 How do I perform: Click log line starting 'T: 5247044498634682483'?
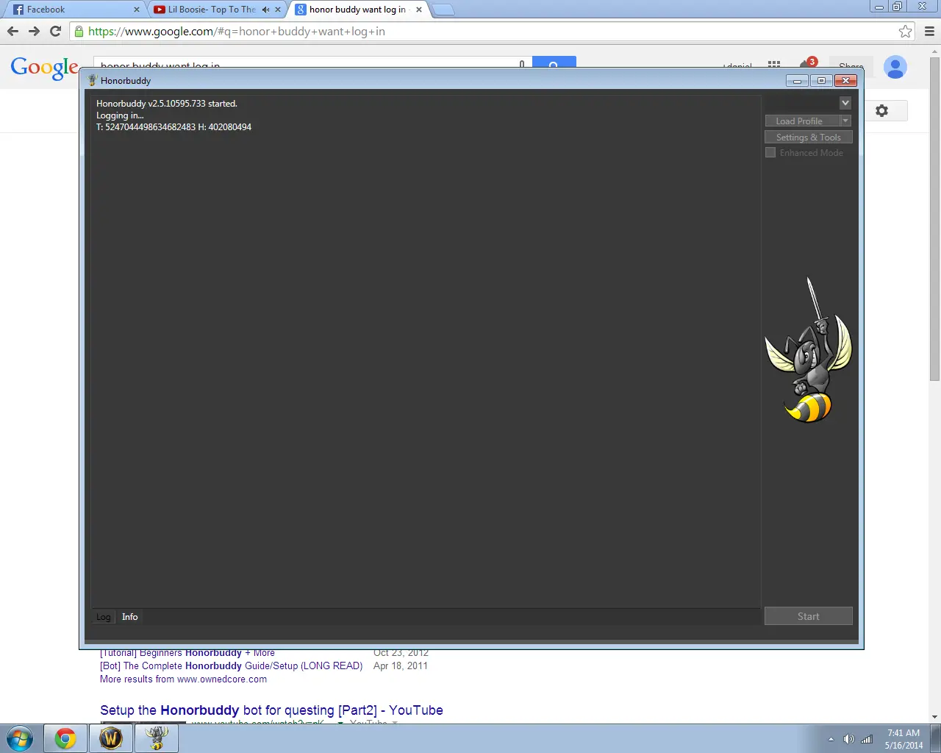click(x=173, y=127)
